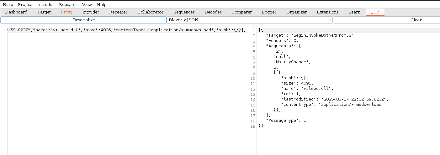
Task: Switch to the Logger tab
Action: coord(269,12)
